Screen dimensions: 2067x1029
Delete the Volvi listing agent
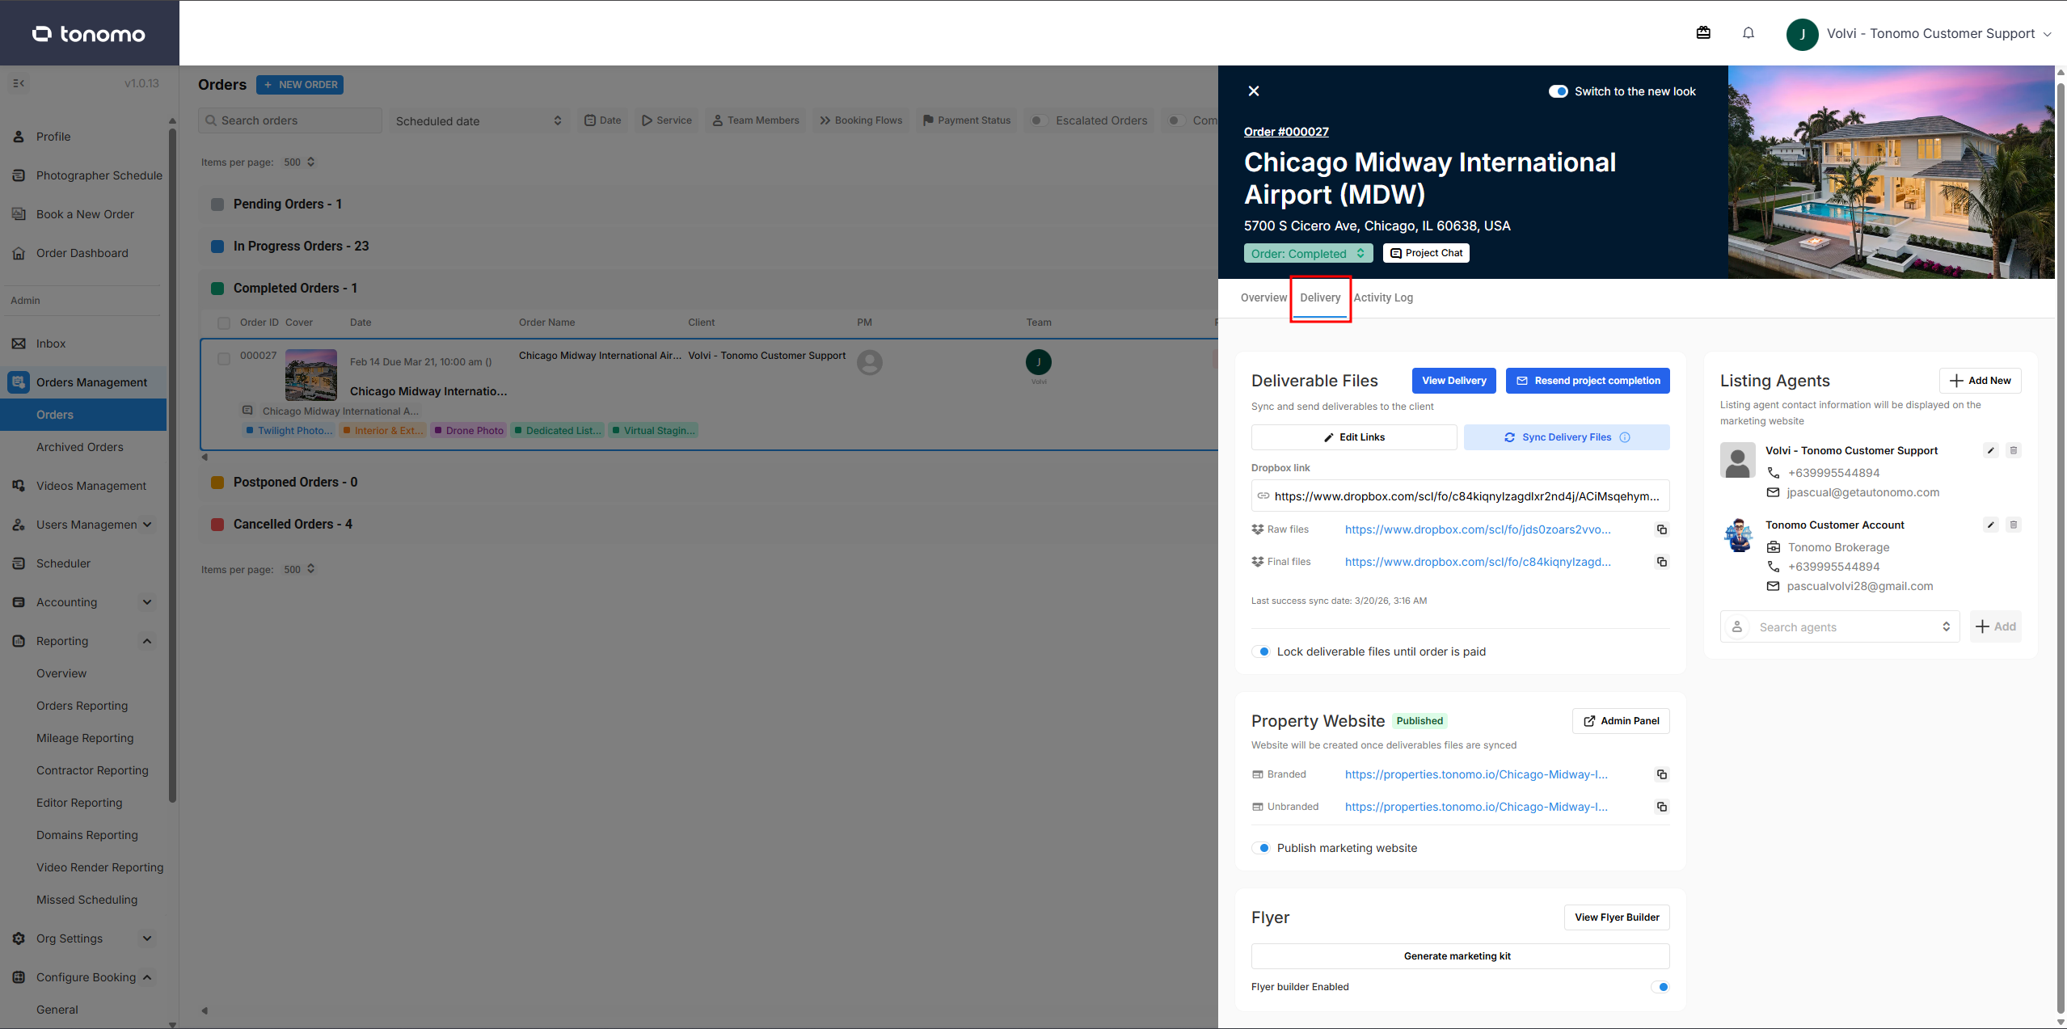click(2014, 451)
